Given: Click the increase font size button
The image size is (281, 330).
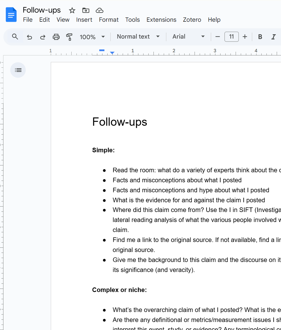Looking at the screenshot, I should pos(245,37).
